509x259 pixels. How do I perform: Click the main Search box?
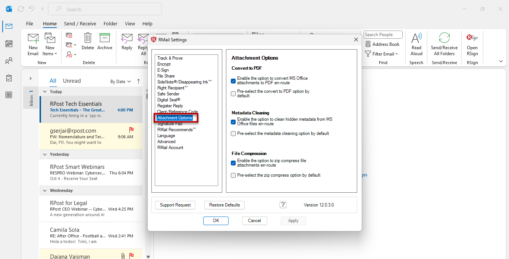[105, 9]
